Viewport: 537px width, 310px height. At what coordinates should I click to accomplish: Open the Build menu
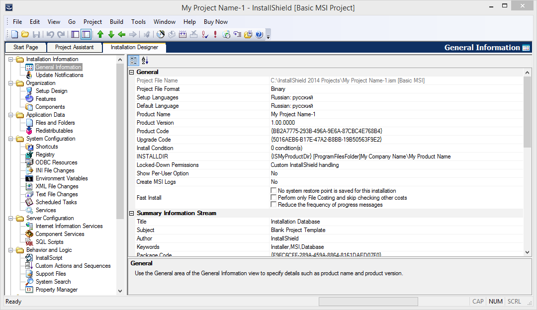point(116,21)
